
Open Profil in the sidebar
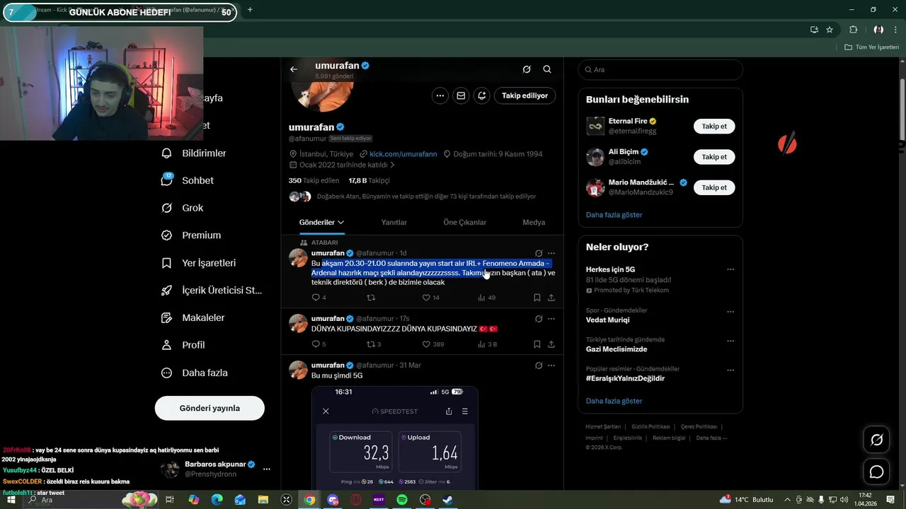click(x=183, y=345)
